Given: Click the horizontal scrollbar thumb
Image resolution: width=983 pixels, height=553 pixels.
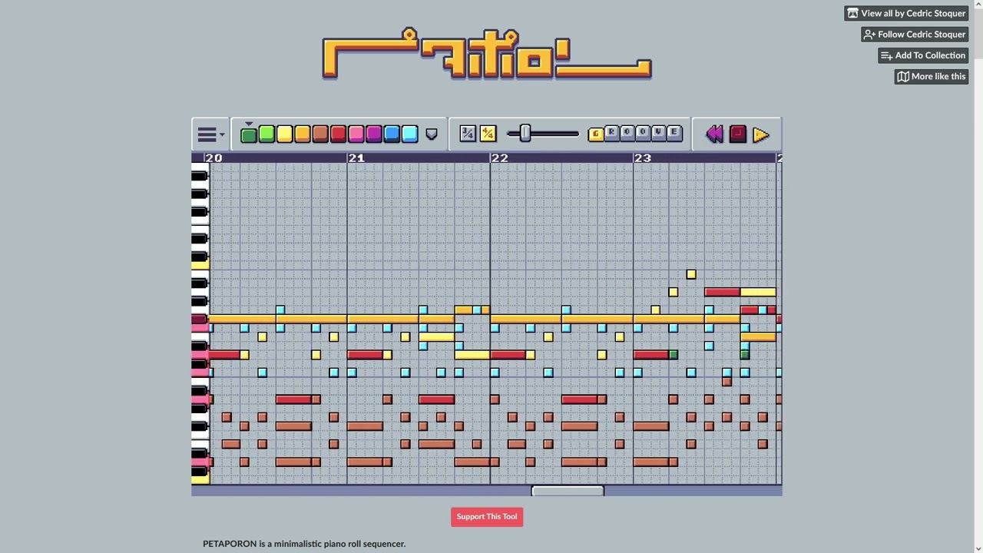Looking at the screenshot, I should click(x=568, y=491).
